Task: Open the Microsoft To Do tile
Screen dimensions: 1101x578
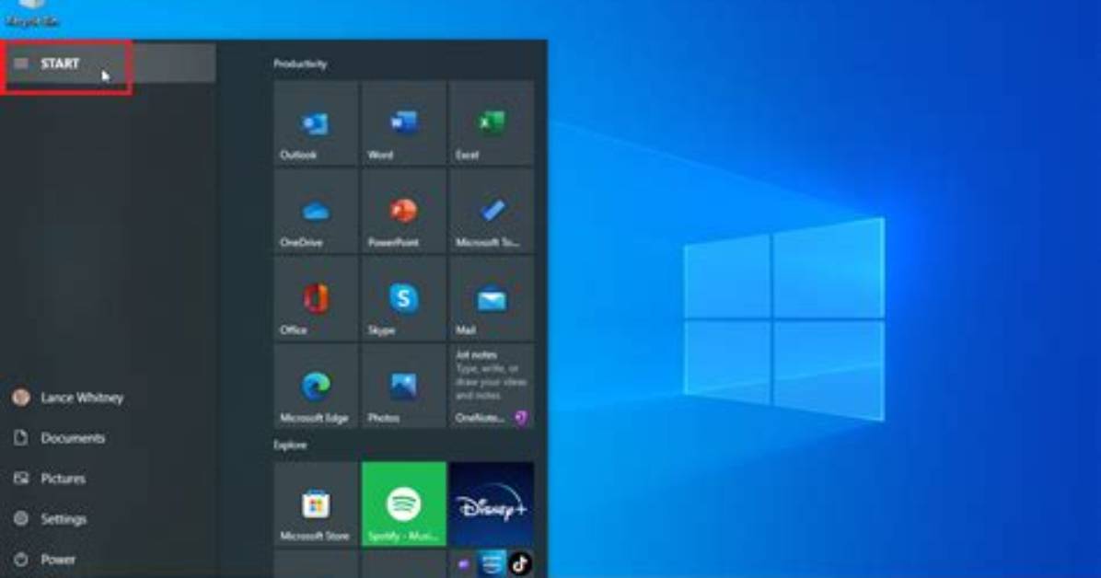Action: click(492, 211)
